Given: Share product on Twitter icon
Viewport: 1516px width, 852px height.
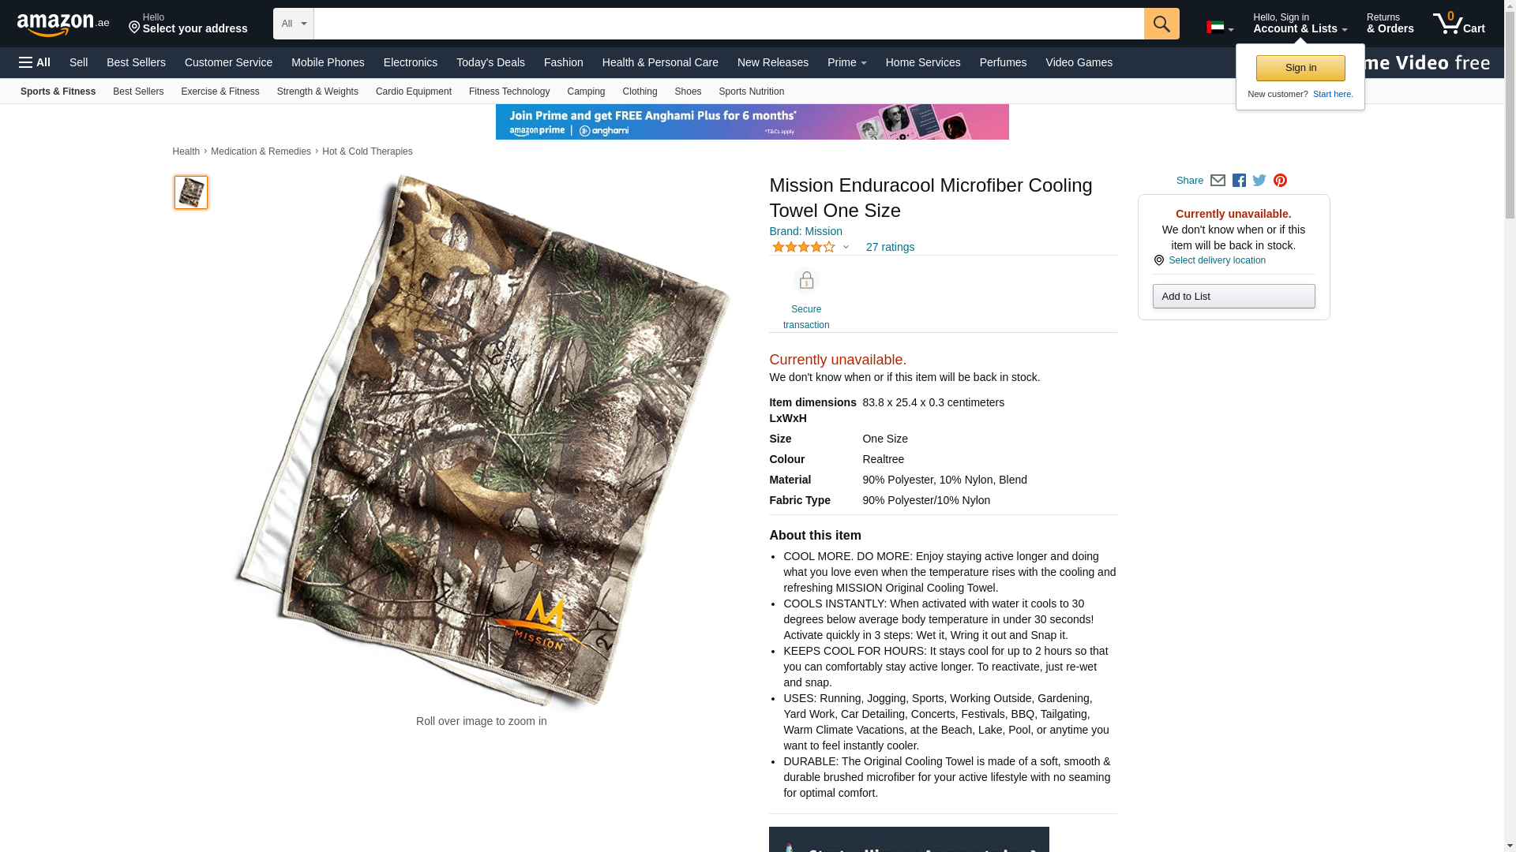Looking at the screenshot, I should (1259, 181).
